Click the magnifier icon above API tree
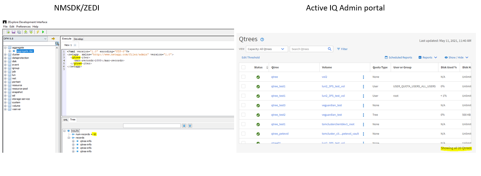This screenshot has height=176, width=481. [57, 43]
